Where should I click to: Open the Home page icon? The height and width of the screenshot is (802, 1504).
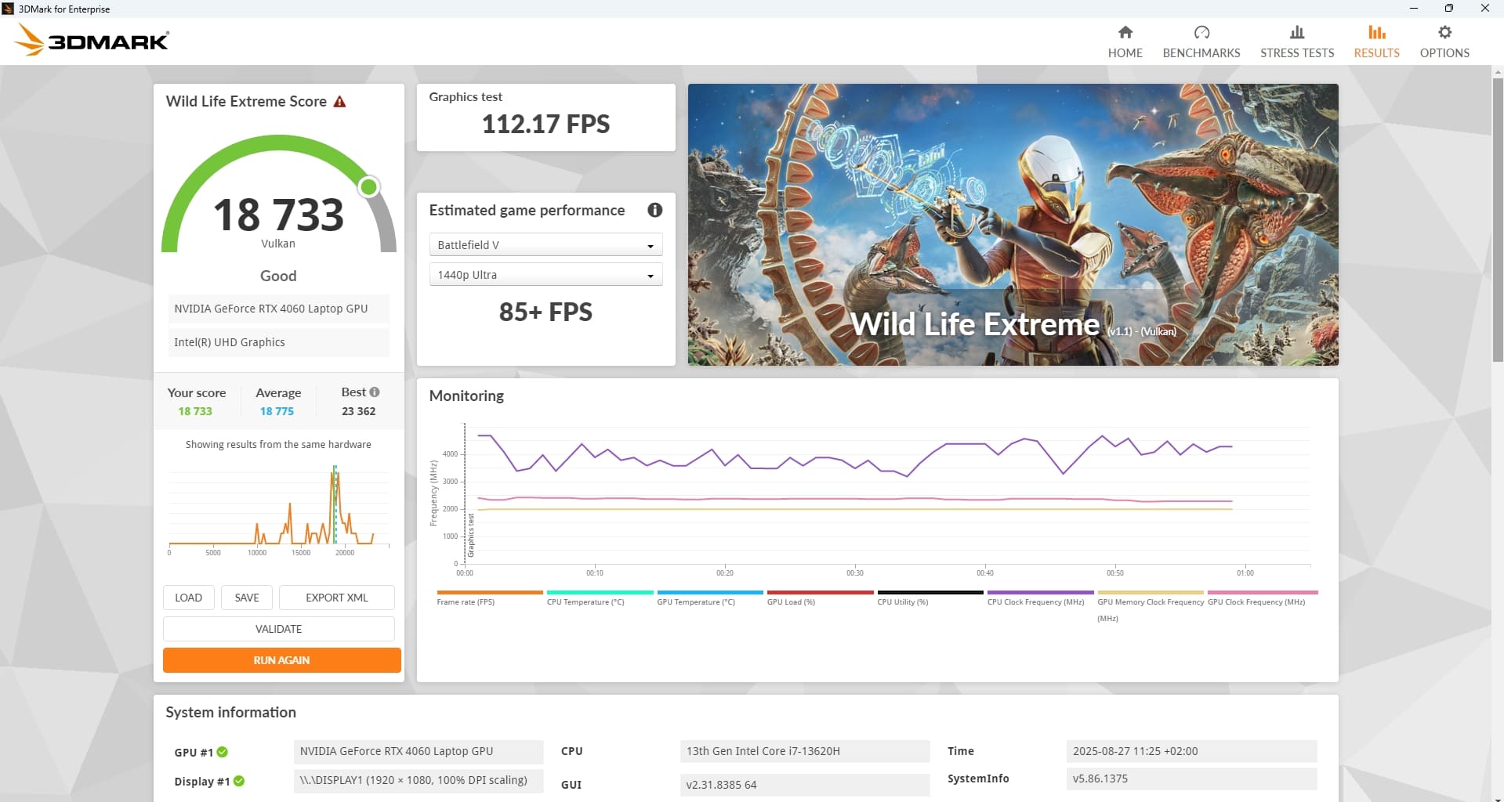coord(1125,32)
